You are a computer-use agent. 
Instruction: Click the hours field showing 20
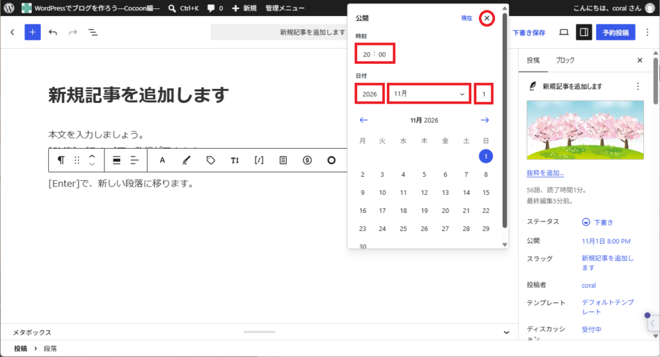pos(367,54)
